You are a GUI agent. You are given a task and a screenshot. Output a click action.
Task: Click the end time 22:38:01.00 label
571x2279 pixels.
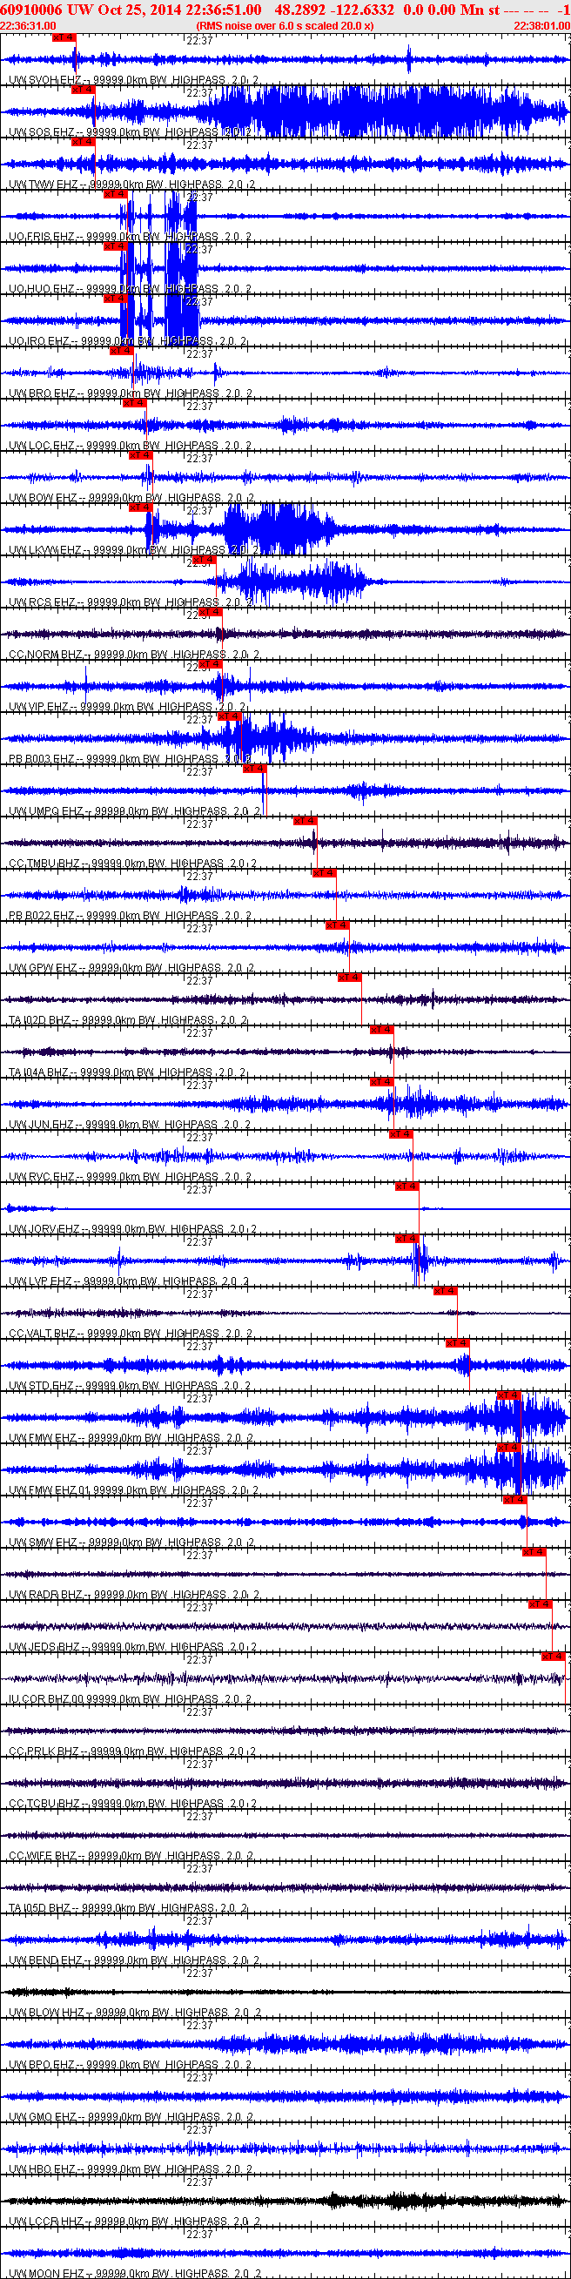tap(541, 25)
